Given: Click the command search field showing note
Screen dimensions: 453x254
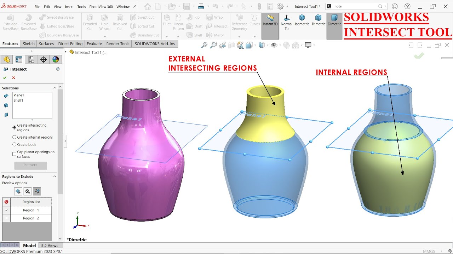Looking at the screenshot, I should coord(356,6).
